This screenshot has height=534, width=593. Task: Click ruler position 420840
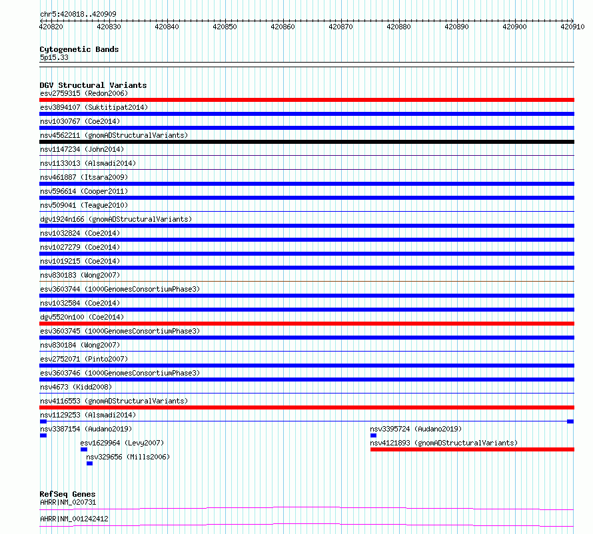[x=167, y=27]
